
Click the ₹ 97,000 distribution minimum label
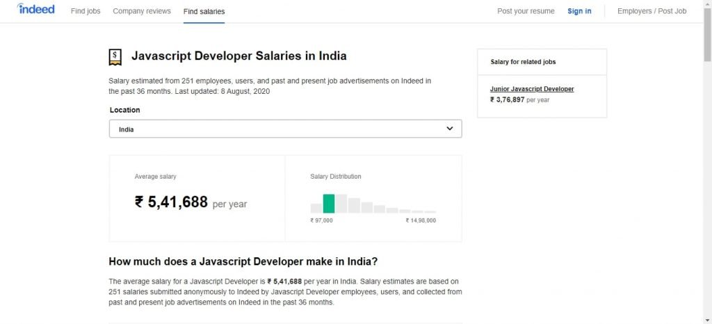321,220
